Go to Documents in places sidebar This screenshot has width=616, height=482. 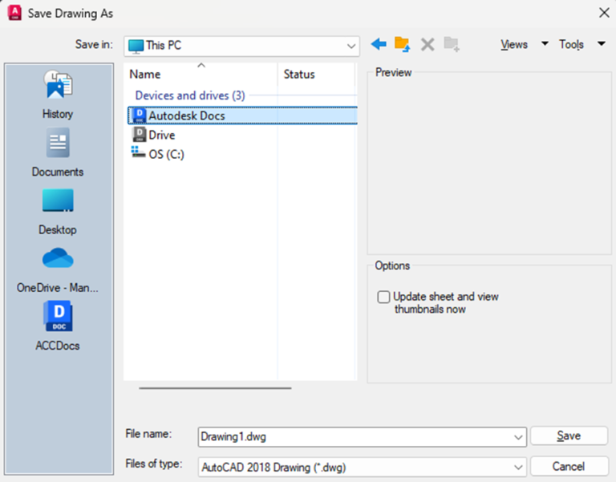(x=58, y=152)
